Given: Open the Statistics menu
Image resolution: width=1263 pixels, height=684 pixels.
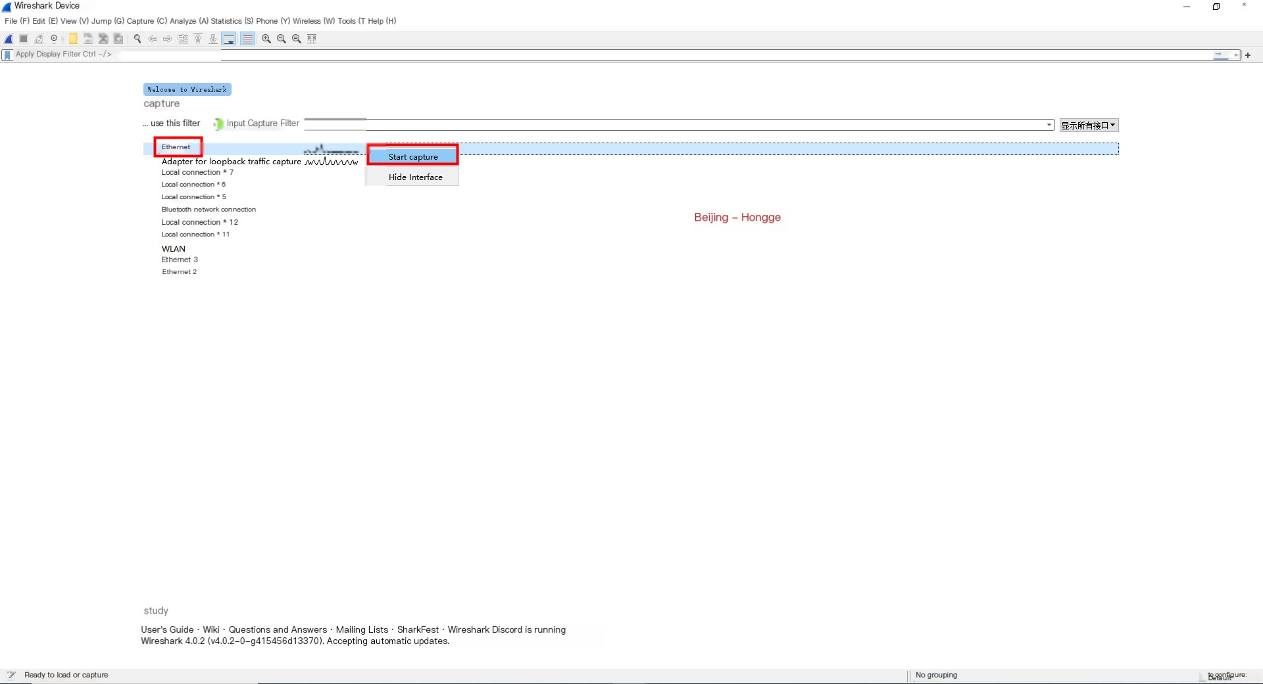Looking at the screenshot, I should pos(232,21).
